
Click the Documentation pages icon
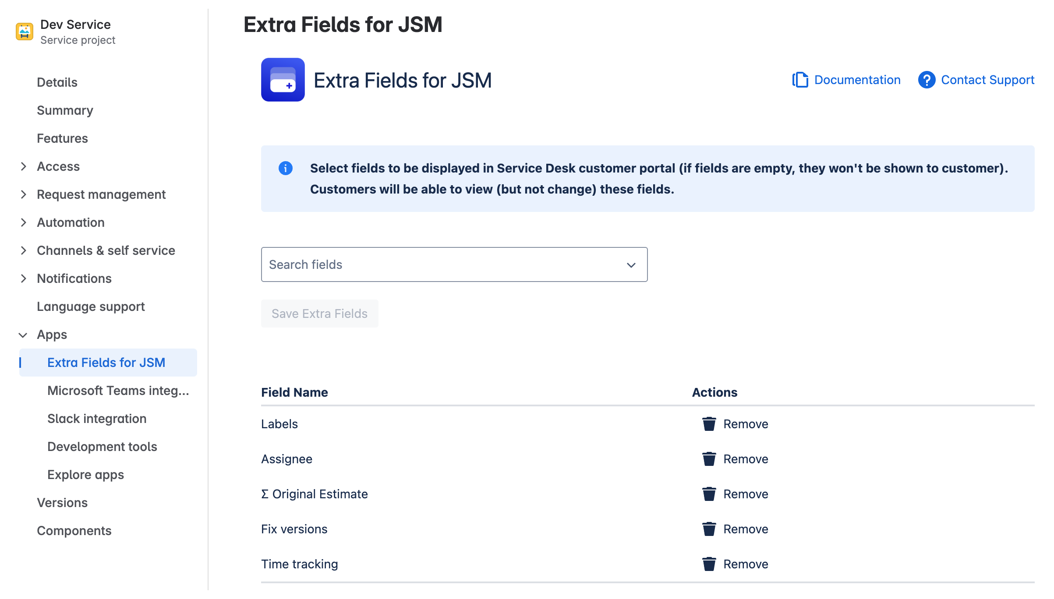point(800,80)
